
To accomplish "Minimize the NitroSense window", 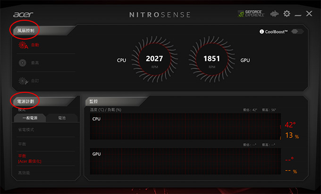I will (298, 16).
